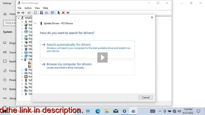Click the Forward arrow in Device Manager toolbar

pyautogui.click(x=23, y=13)
